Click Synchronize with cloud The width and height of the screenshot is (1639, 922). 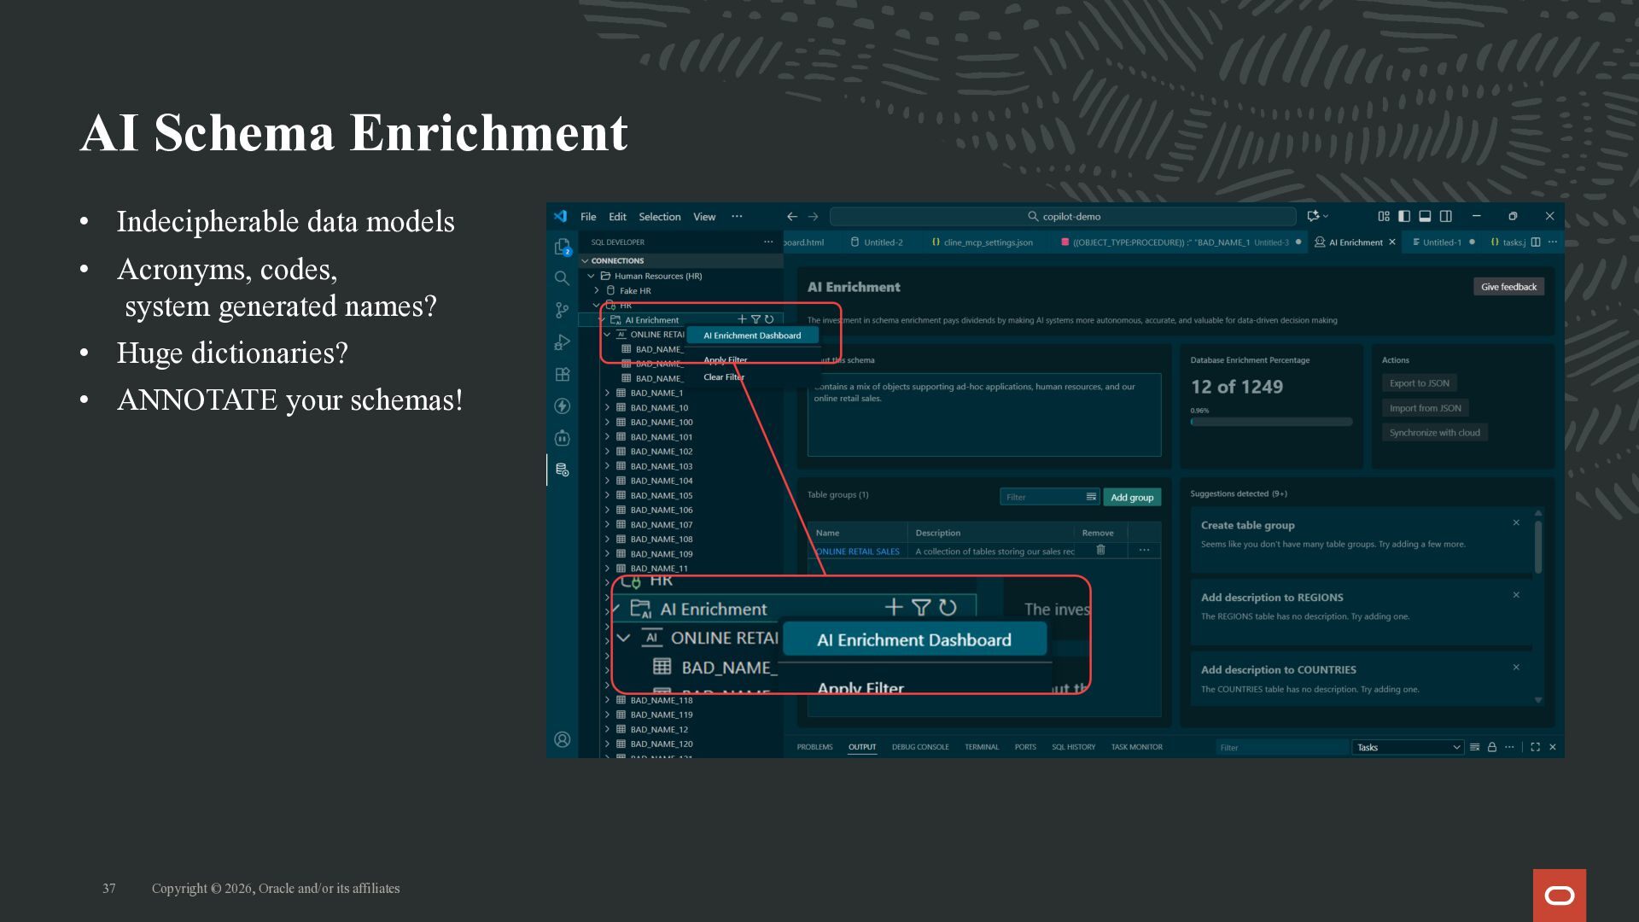(1434, 433)
